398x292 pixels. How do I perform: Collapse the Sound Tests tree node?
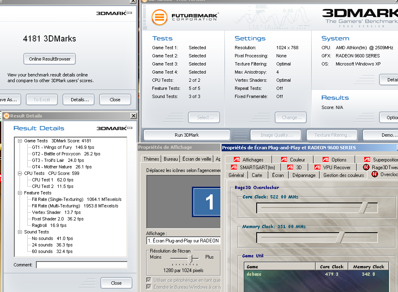click(20, 232)
